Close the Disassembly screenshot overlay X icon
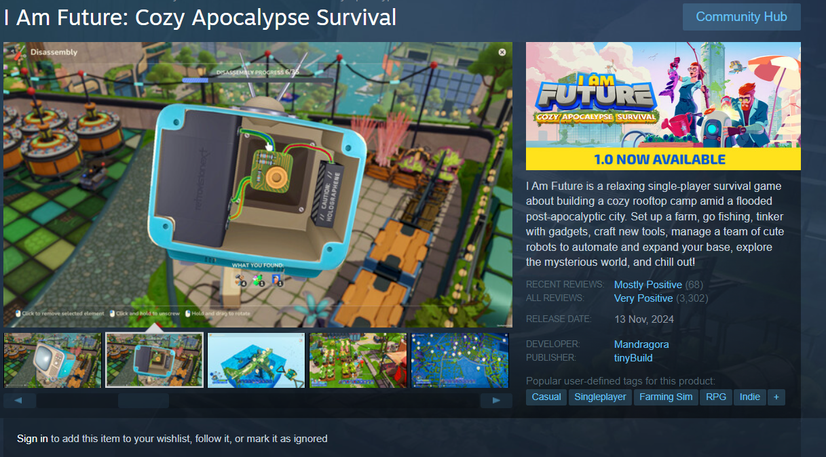Screen dimensions: 826x457 [x=502, y=52]
